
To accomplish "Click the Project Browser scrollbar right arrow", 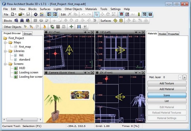I will (x=40, y=120).
